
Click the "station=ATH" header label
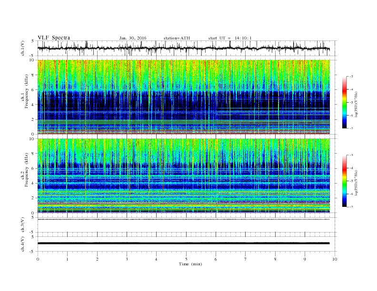(177, 38)
